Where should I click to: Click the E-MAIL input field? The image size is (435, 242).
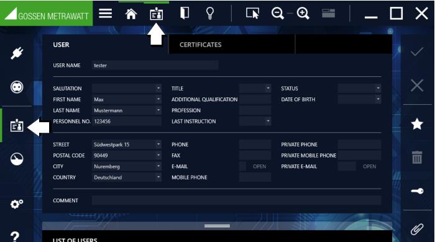coord(243,166)
